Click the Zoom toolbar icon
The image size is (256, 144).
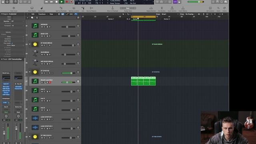pos(218,8)
